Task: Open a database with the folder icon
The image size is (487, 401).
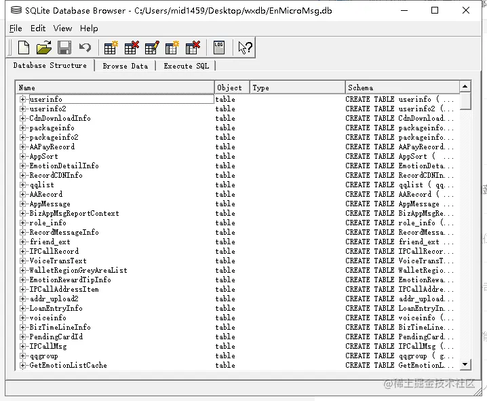Action: [44, 47]
